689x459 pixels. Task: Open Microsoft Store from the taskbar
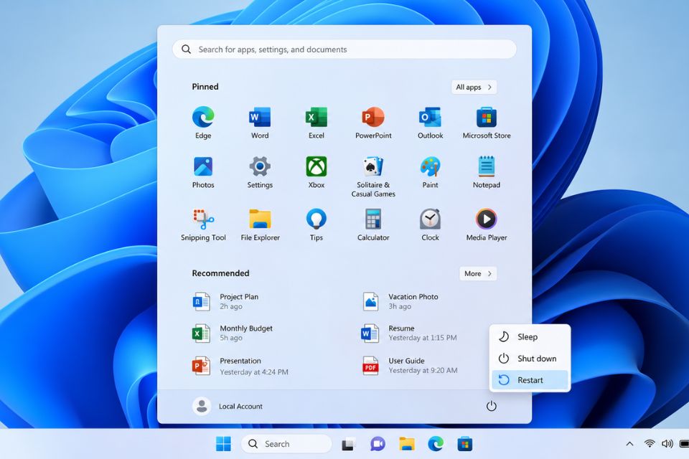(465, 444)
